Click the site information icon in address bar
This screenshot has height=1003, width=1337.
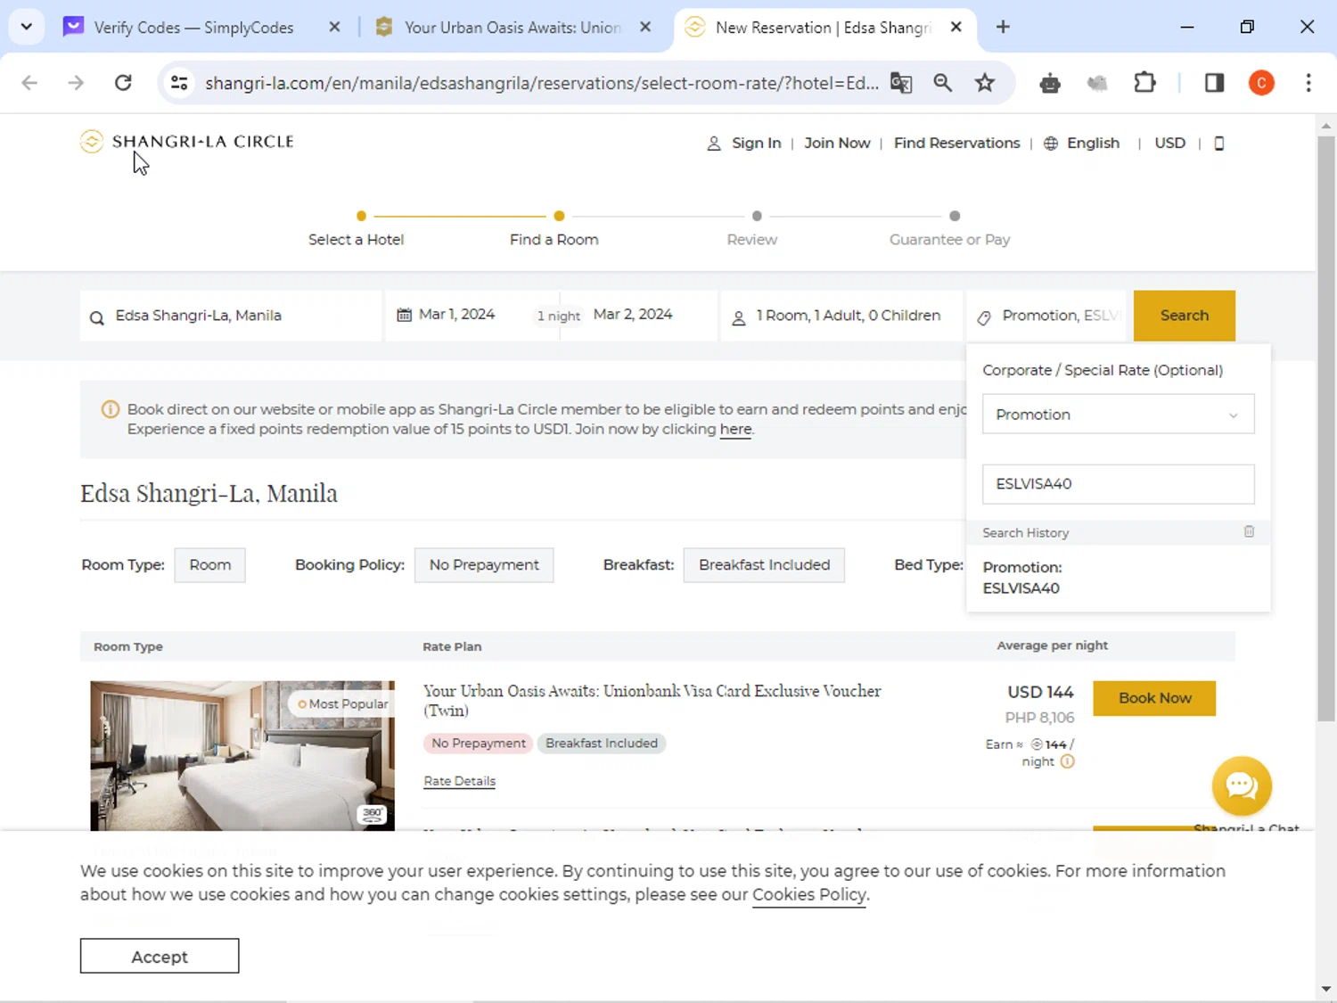point(179,83)
